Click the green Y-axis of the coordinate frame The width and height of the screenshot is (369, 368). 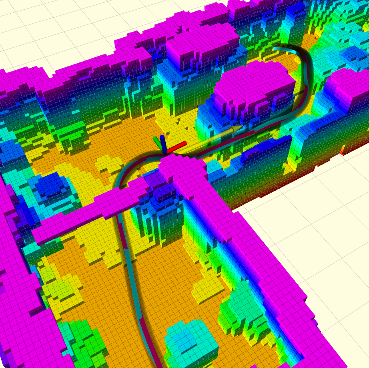point(157,142)
